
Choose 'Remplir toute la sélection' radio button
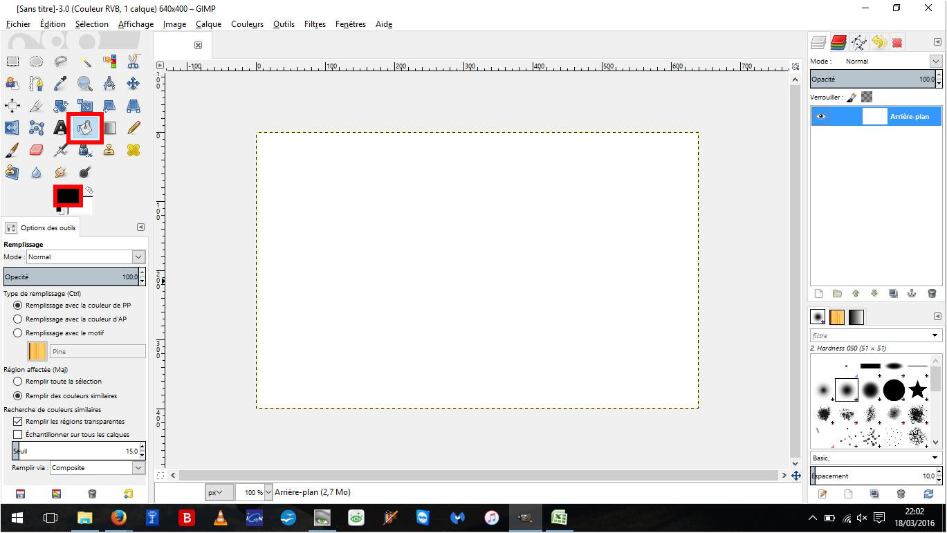[x=18, y=382]
